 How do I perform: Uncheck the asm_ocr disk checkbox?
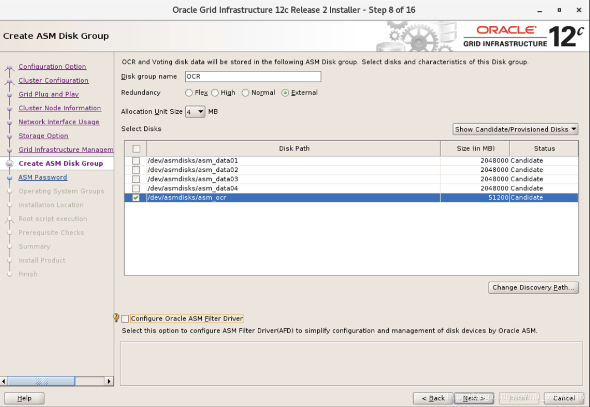[x=136, y=197]
